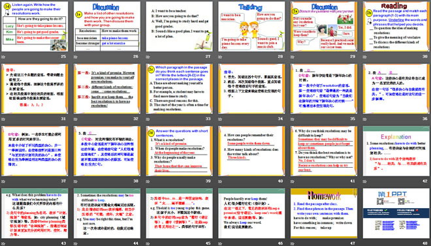
Task: Click the animation star under slide 30
Action: click(365, 57)
